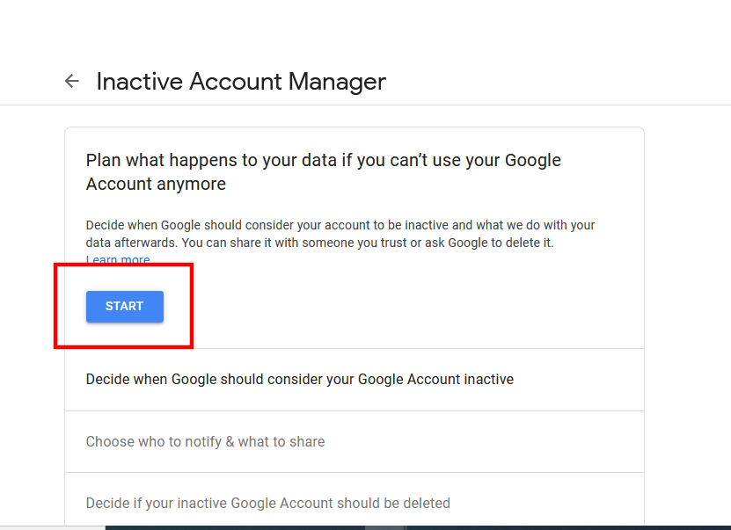731x530 pixels.
Task: Open the Learn more link
Action: pyautogui.click(x=118, y=259)
